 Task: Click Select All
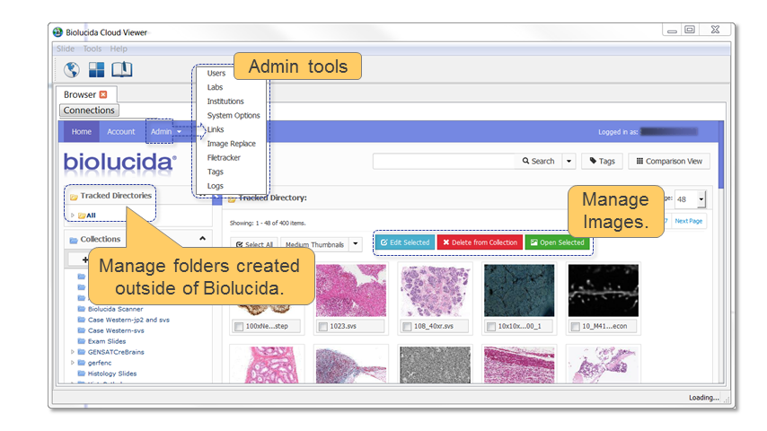coord(254,244)
